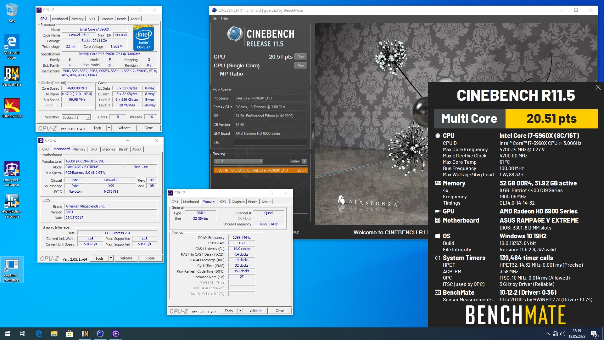The height and width of the screenshot is (340, 604).
Task: Open Task View in the taskbar
Action: coord(23,334)
